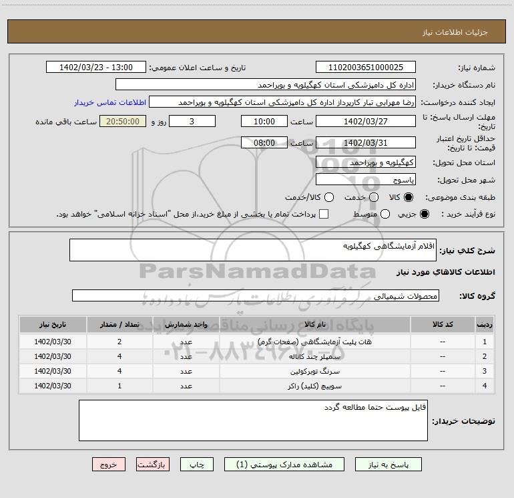Image resolution: width=514 pixels, height=498 pixels.
Task: Select the متوسط purchase type radio
Action: (385, 214)
